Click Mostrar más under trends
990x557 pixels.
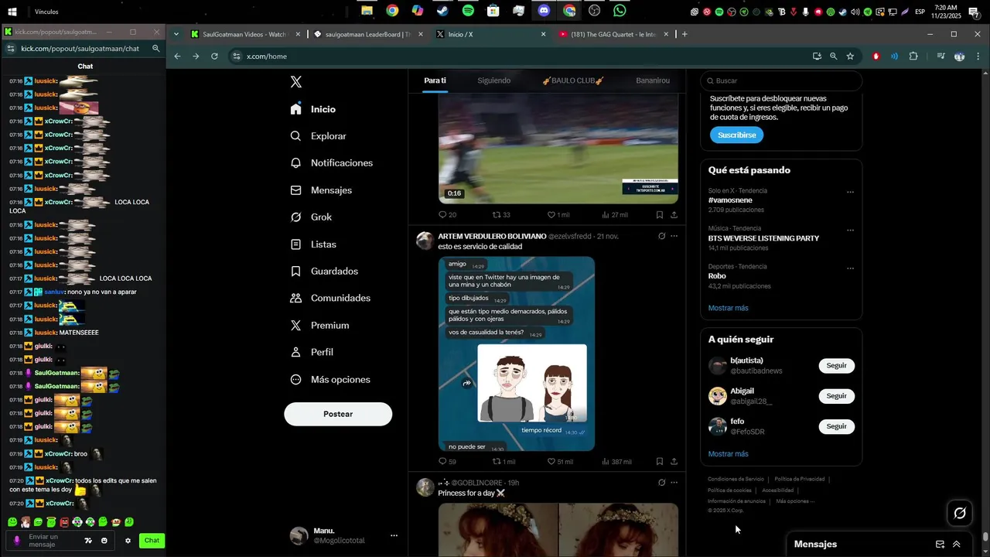tap(728, 308)
